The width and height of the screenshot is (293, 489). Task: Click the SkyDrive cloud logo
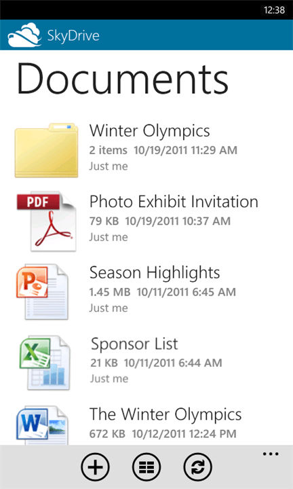(24, 35)
